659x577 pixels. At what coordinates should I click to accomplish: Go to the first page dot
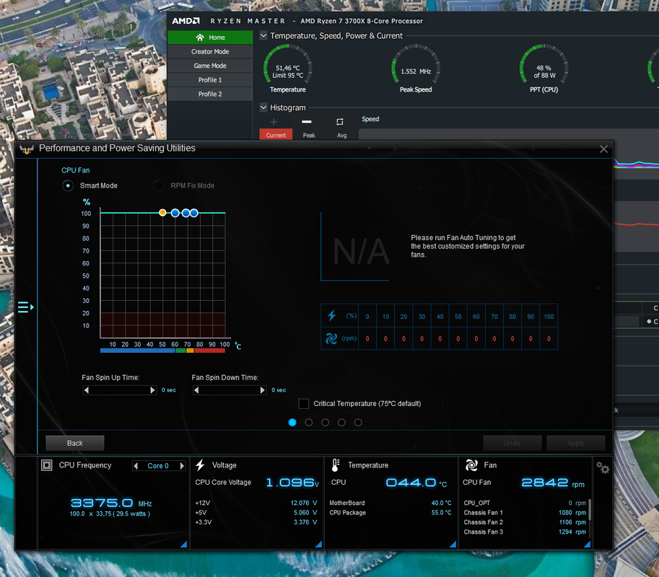point(292,423)
